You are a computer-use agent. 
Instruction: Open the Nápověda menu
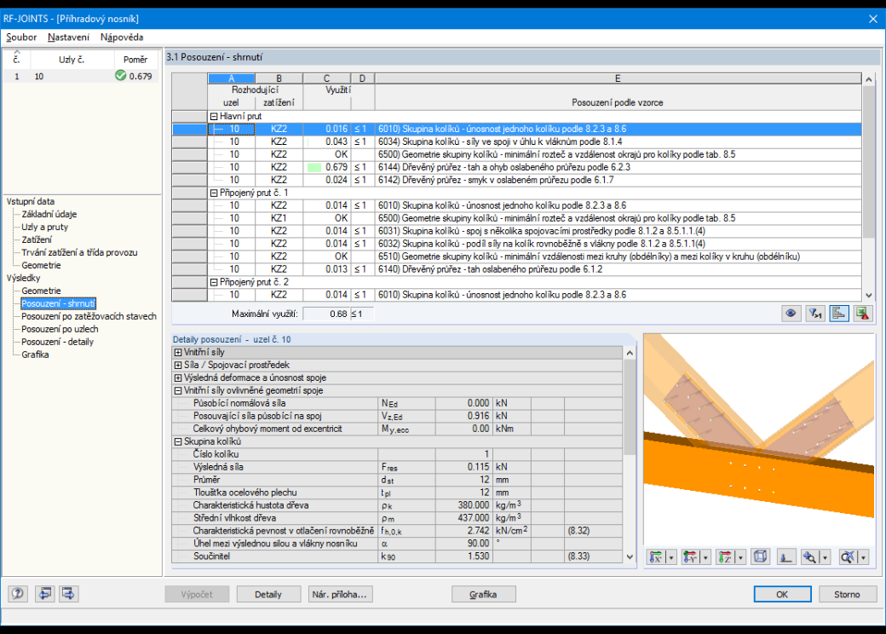tap(122, 37)
